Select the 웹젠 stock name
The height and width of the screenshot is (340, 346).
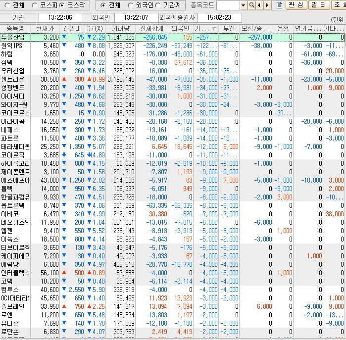pos(6,231)
